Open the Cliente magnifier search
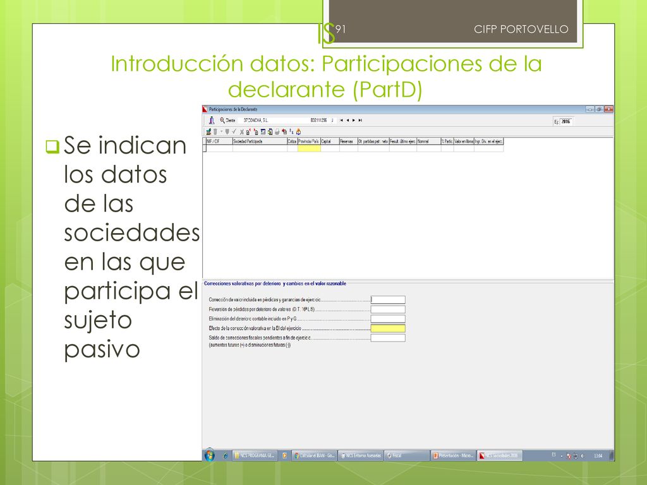Screen dimensions: 647x485 tap(222, 120)
